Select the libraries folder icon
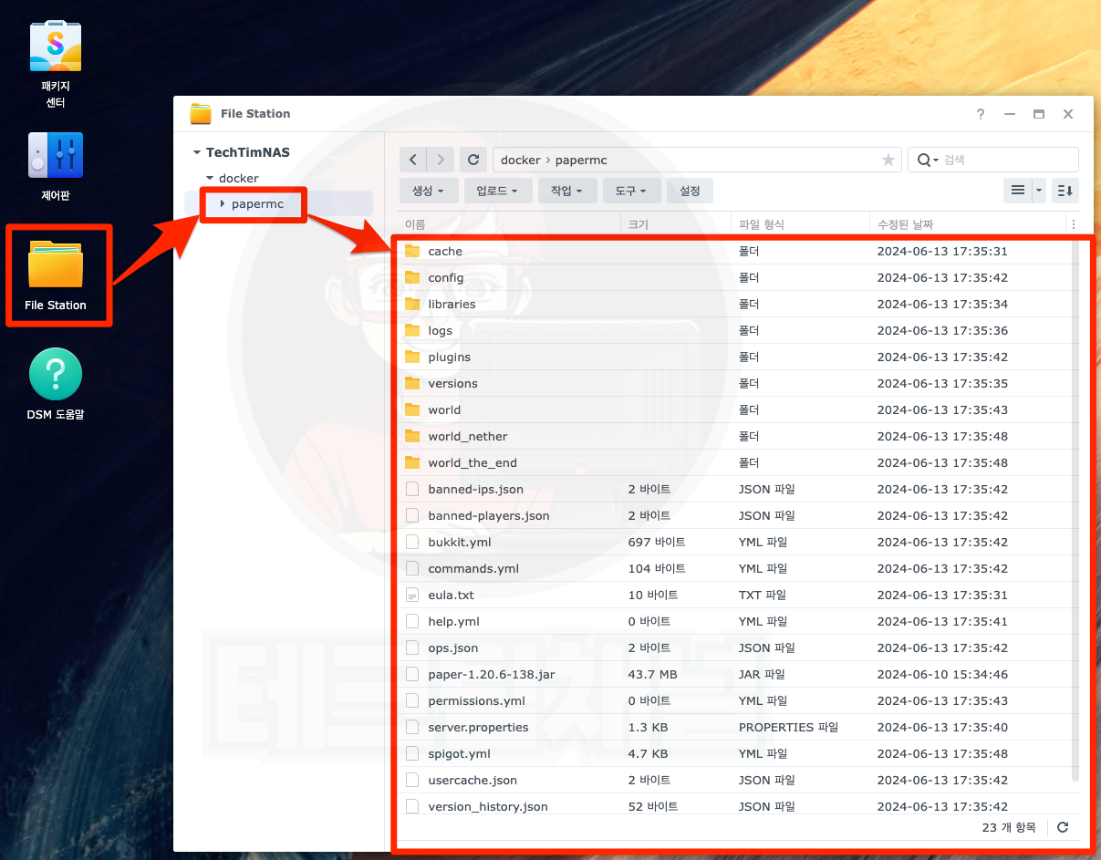This screenshot has height=860, width=1101. 412,304
